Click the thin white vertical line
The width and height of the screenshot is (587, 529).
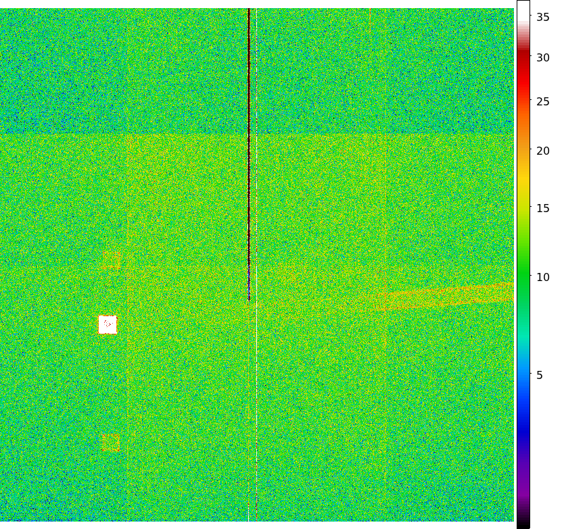(x=256, y=405)
